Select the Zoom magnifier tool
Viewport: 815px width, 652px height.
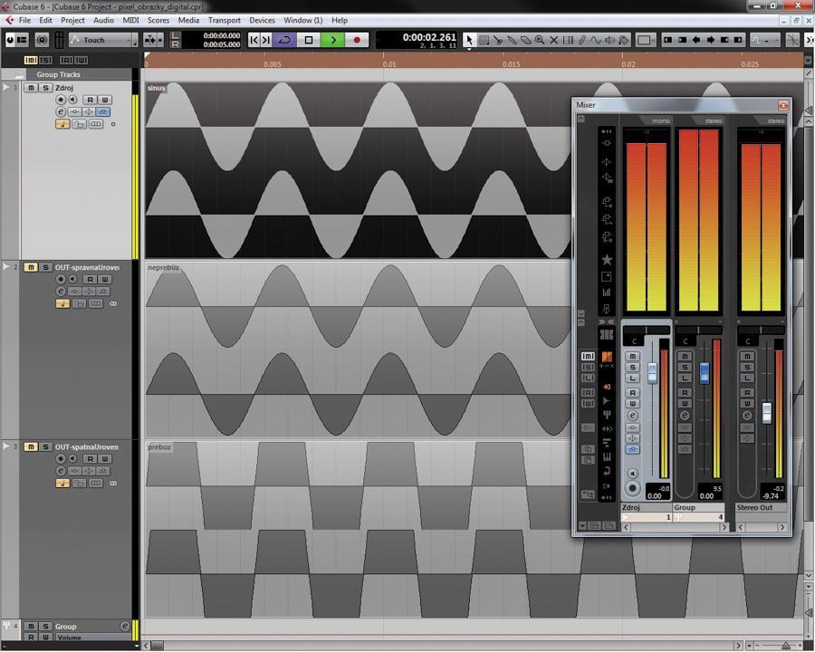click(540, 40)
